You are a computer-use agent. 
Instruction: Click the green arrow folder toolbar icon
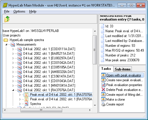(x=7, y=19)
